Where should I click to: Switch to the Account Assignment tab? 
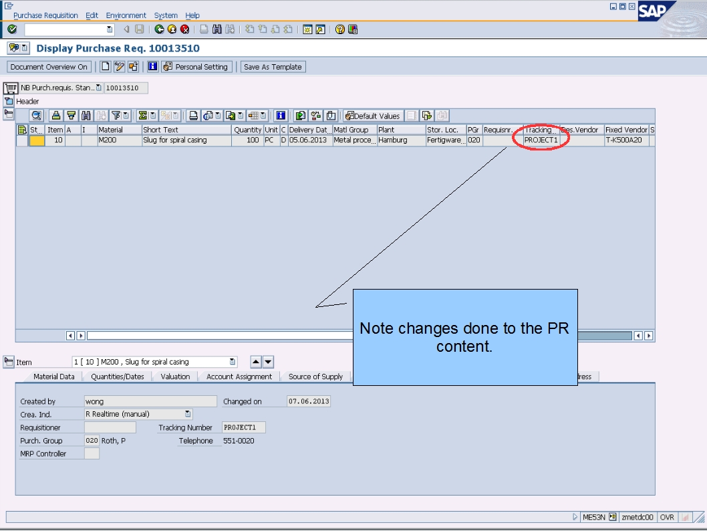239,377
